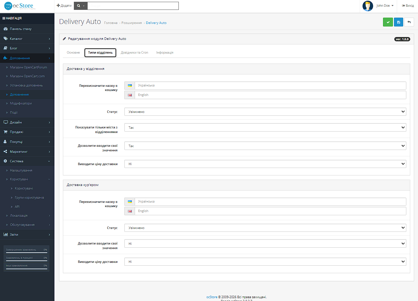Click the ocStore logo
This screenshot has width=418, height=301.
(20, 6)
